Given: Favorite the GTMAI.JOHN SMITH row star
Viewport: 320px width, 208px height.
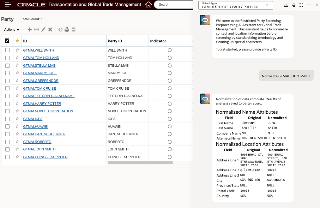Looking at the screenshot, I should [x=17, y=149].
